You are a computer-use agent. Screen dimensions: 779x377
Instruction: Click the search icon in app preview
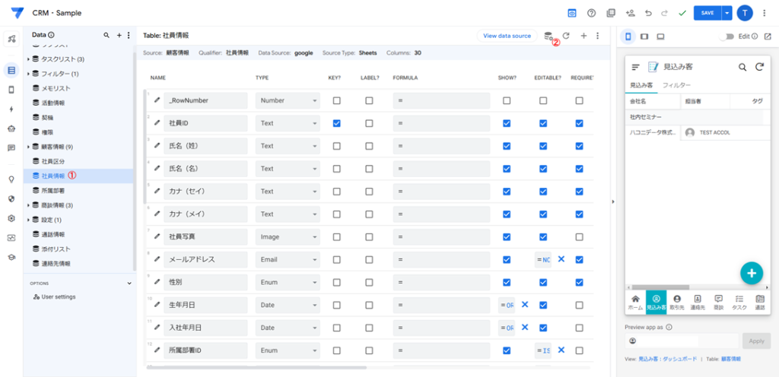pos(742,67)
